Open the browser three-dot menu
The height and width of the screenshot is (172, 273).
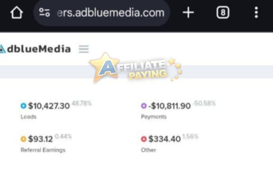pyautogui.click(x=256, y=12)
